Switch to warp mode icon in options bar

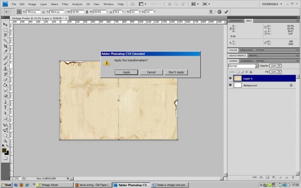pos(211,12)
